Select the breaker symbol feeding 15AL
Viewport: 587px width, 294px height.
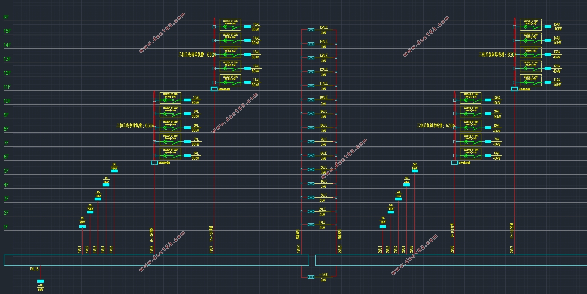[x=230, y=25]
